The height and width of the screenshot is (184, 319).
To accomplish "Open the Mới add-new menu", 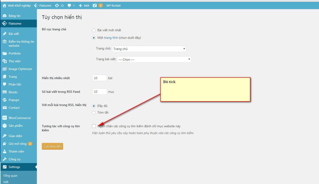I will pos(84,6).
